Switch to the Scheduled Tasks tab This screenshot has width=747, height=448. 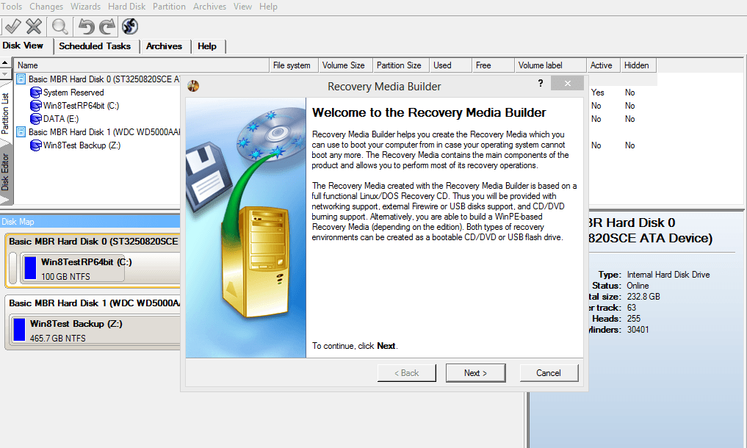(x=95, y=46)
